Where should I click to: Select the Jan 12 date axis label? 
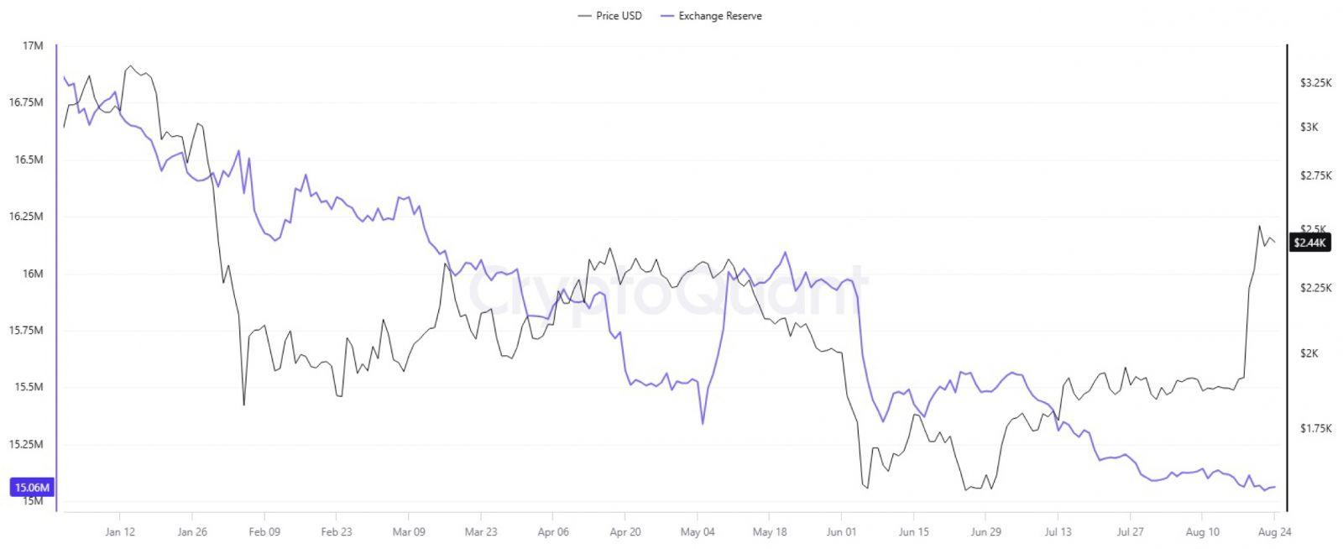(120, 531)
